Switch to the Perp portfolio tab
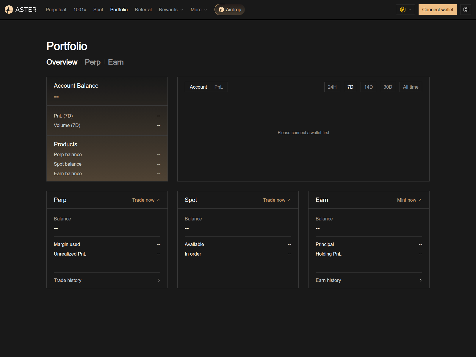 93,62
